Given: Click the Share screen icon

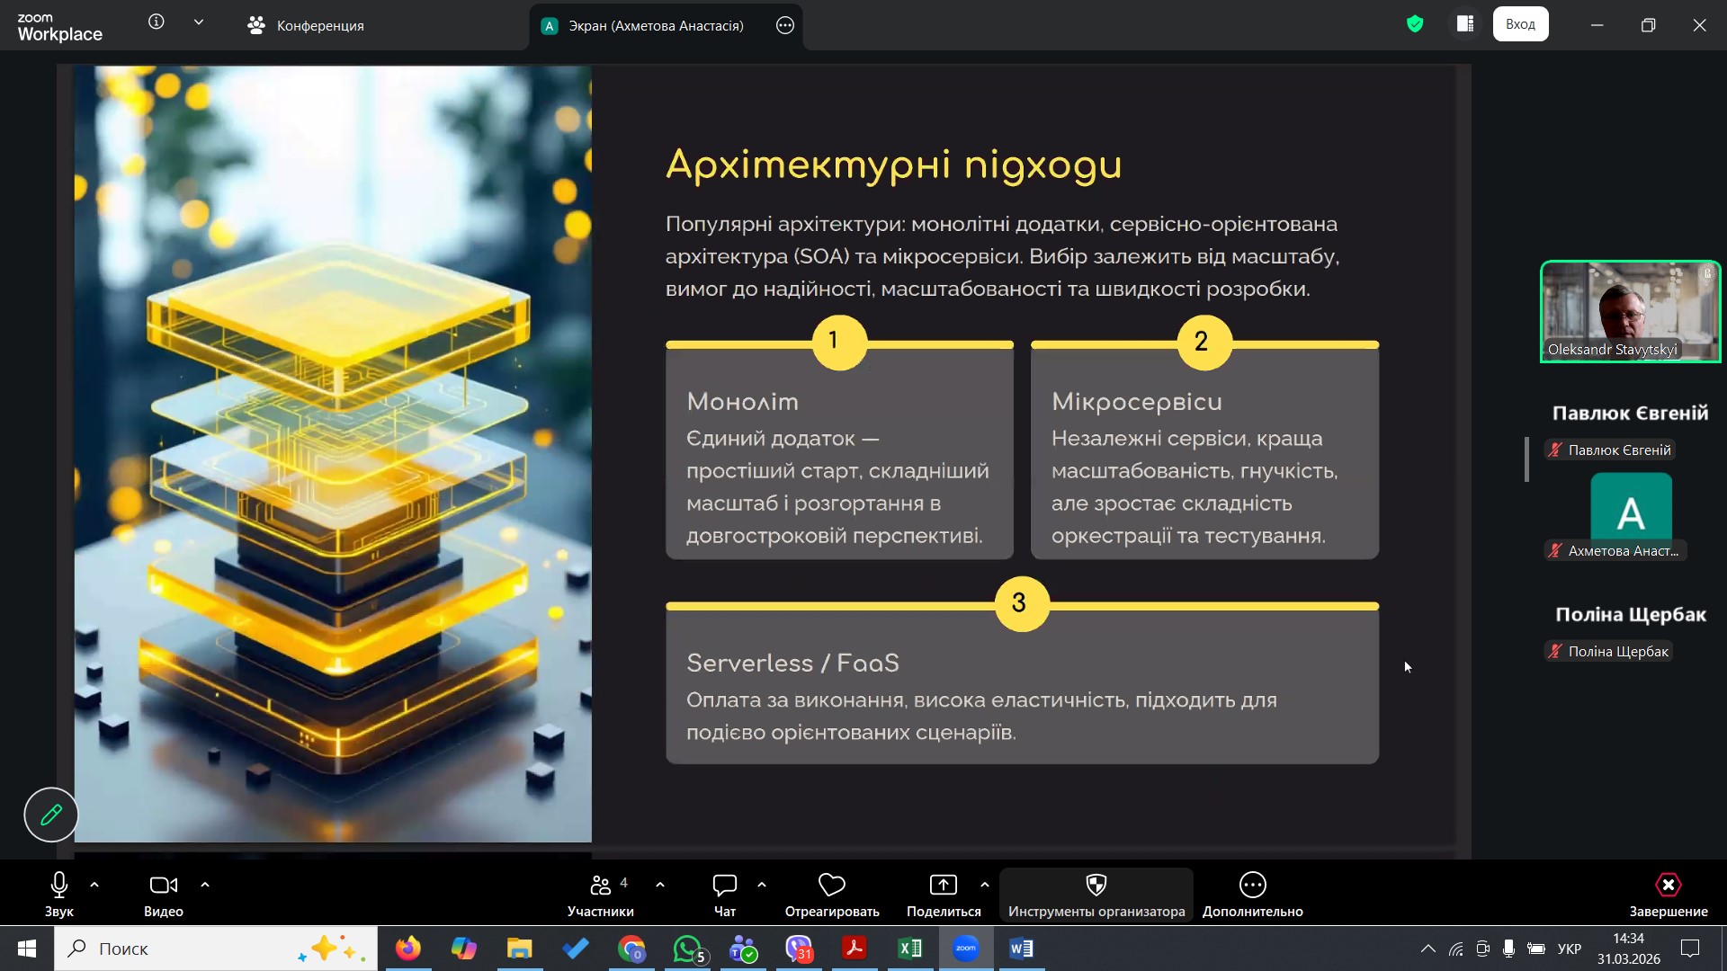Looking at the screenshot, I should pos(943,886).
